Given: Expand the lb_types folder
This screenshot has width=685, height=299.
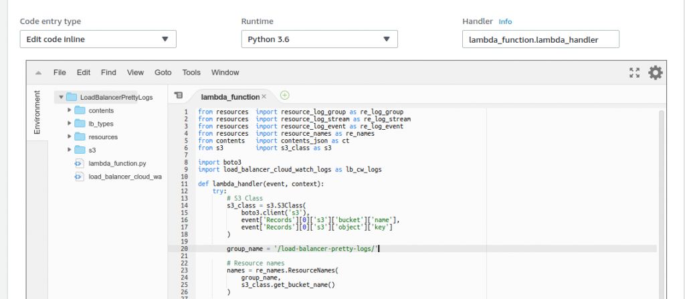Looking at the screenshot, I should point(70,124).
